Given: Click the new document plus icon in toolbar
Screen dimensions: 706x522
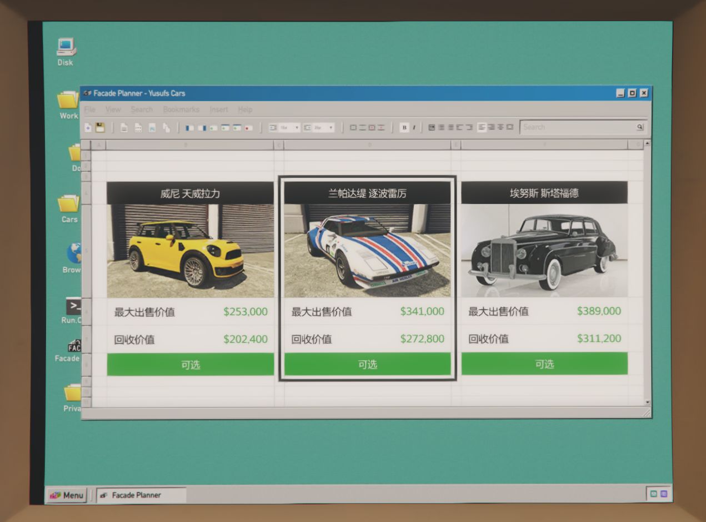Looking at the screenshot, I should (x=88, y=127).
